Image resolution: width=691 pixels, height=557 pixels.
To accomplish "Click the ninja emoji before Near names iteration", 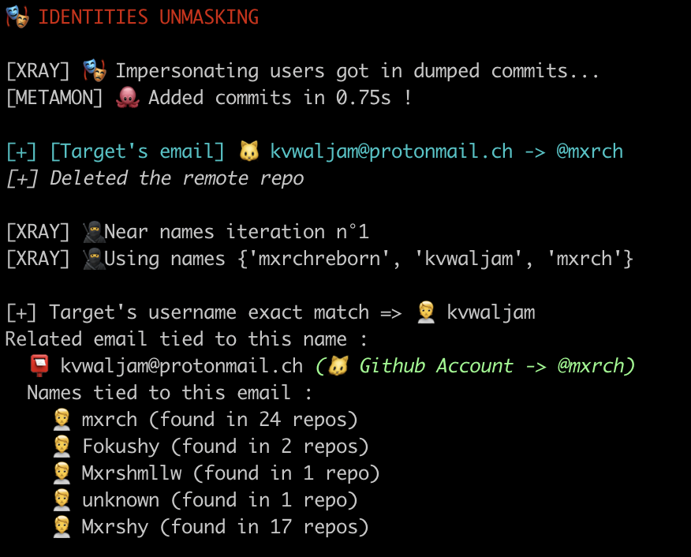I will (x=94, y=232).
